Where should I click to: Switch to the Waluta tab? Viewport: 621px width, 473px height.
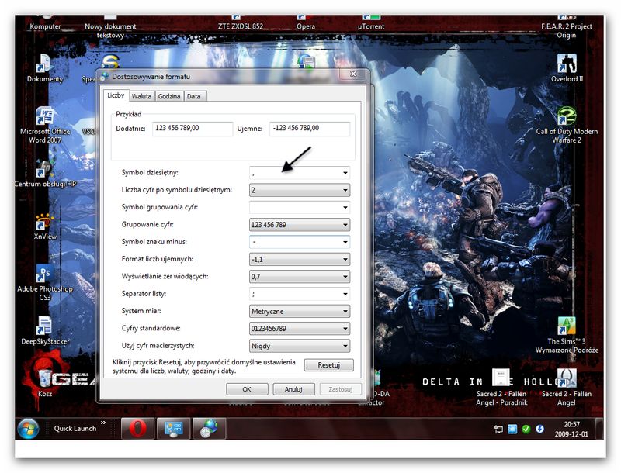coord(141,96)
